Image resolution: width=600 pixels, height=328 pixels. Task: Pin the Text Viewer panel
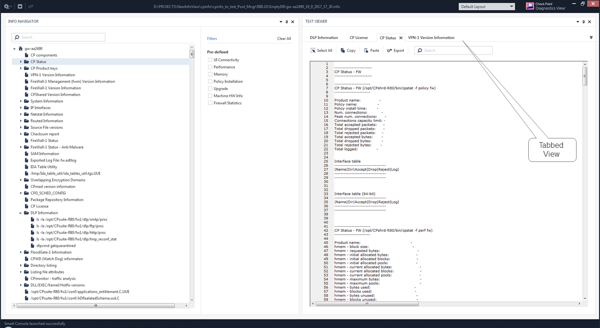tap(584, 22)
